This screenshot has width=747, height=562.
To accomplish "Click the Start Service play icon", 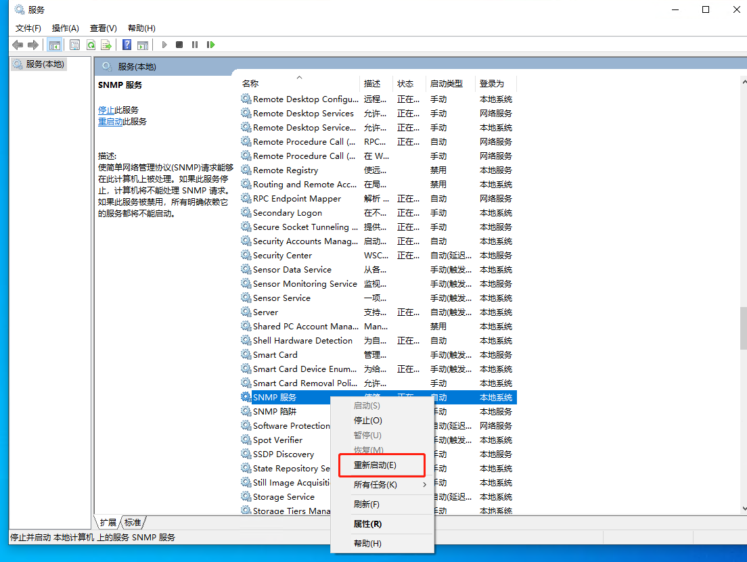I will click(x=164, y=45).
